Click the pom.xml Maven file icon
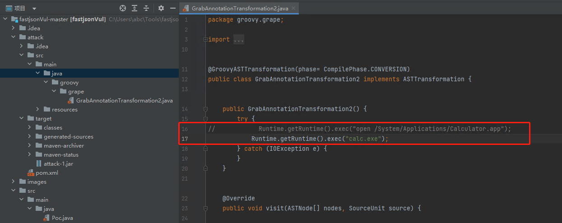562x223 pixels. [31, 172]
